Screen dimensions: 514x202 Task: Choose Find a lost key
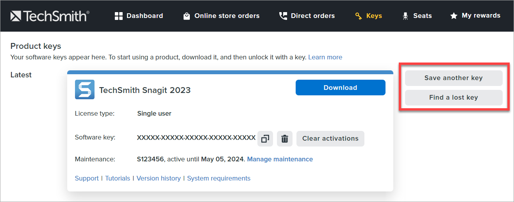tap(453, 98)
